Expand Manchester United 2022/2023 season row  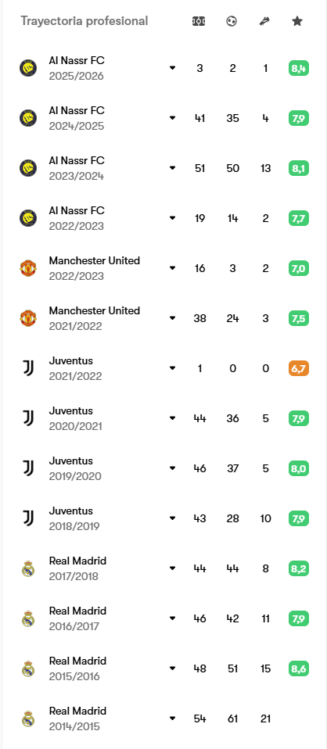click(173, 268)
